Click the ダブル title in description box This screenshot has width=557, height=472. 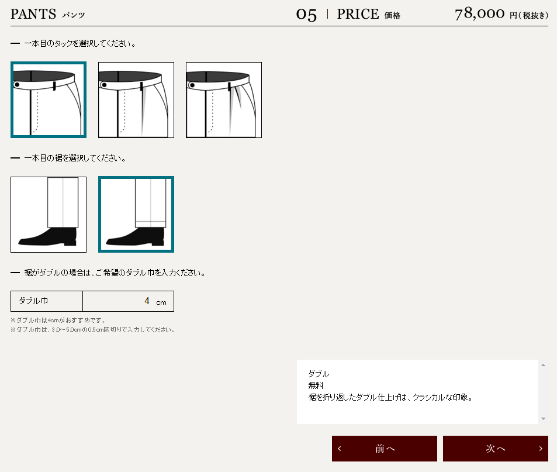[x=319, y=374]
